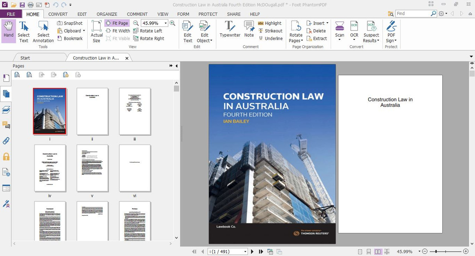The image size is (475, 256).
Task: Open the Security panel padlock icon
Action: [6, 157]
